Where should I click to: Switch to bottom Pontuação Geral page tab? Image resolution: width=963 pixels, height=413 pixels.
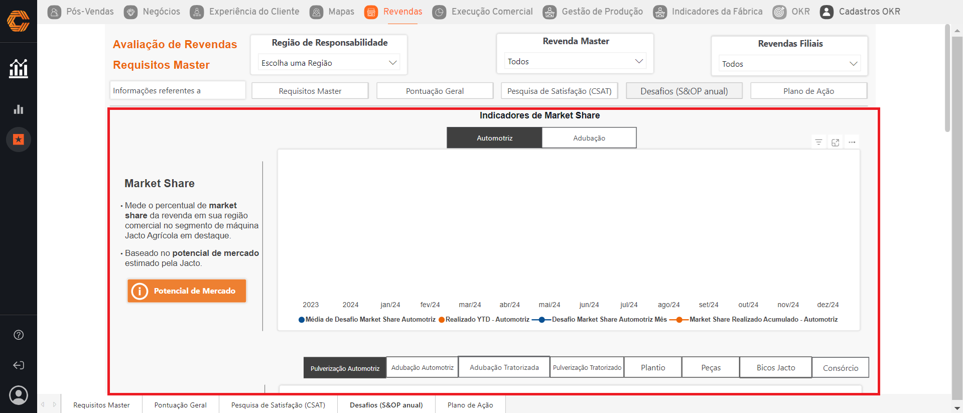(180, 405)
